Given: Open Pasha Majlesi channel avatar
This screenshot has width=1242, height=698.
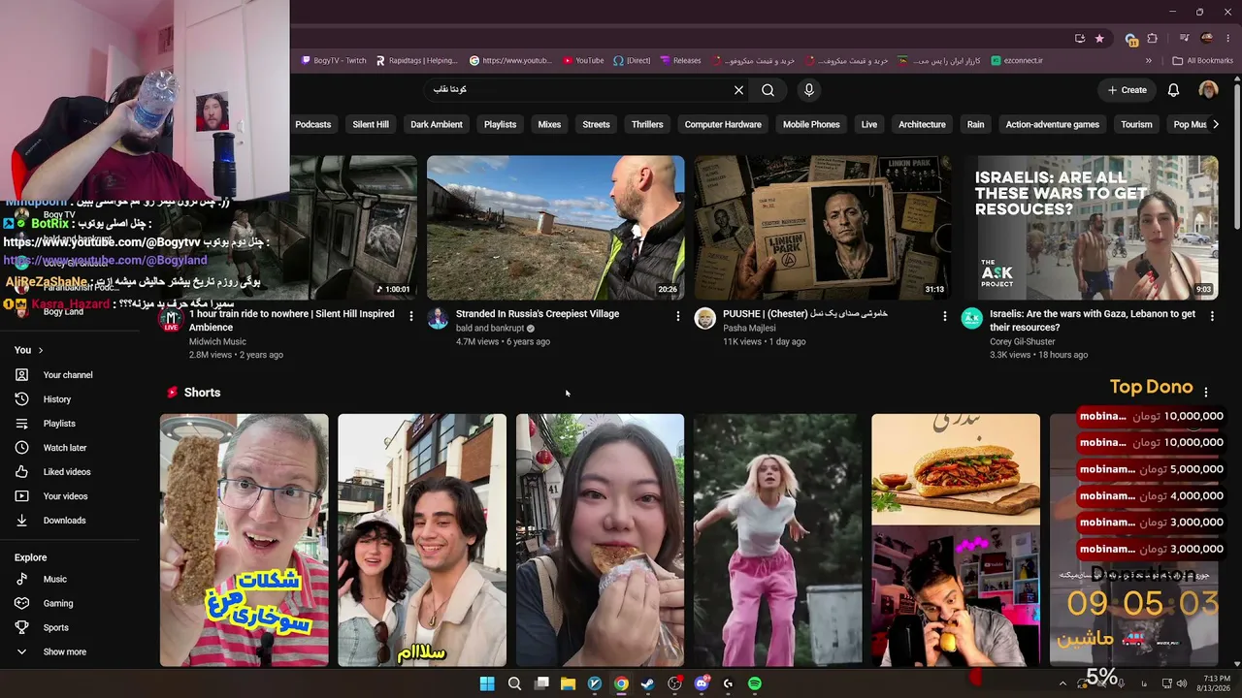Looking at the screenshot, I should [x=704, y=319].
